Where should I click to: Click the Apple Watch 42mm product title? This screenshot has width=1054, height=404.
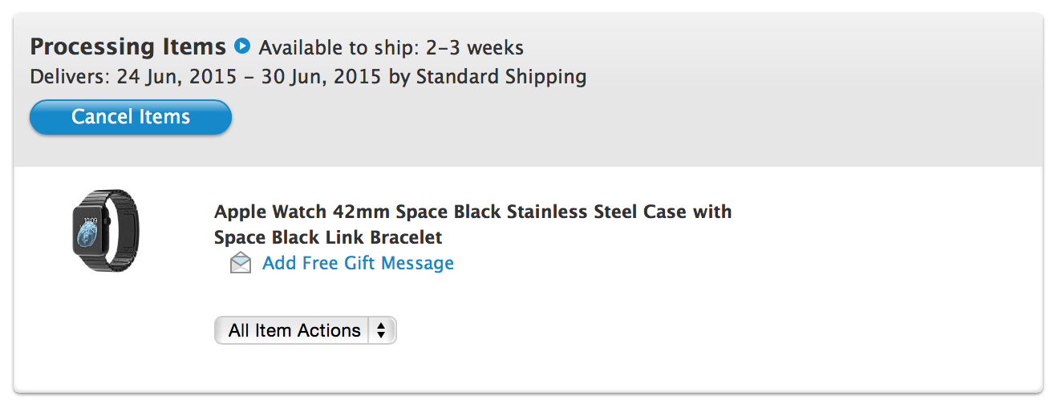pyautogui.click(x=472, y=212)
